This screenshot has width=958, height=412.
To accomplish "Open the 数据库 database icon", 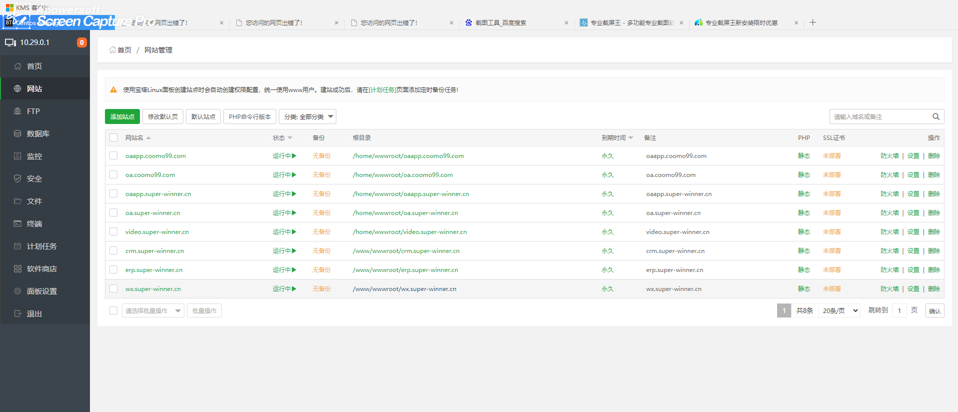I will click(17, 133).
